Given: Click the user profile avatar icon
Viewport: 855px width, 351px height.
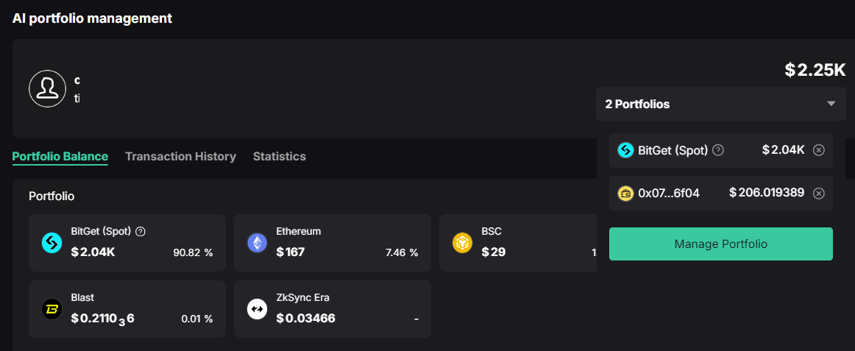Looking at the screenshot, I should (48, 88).
